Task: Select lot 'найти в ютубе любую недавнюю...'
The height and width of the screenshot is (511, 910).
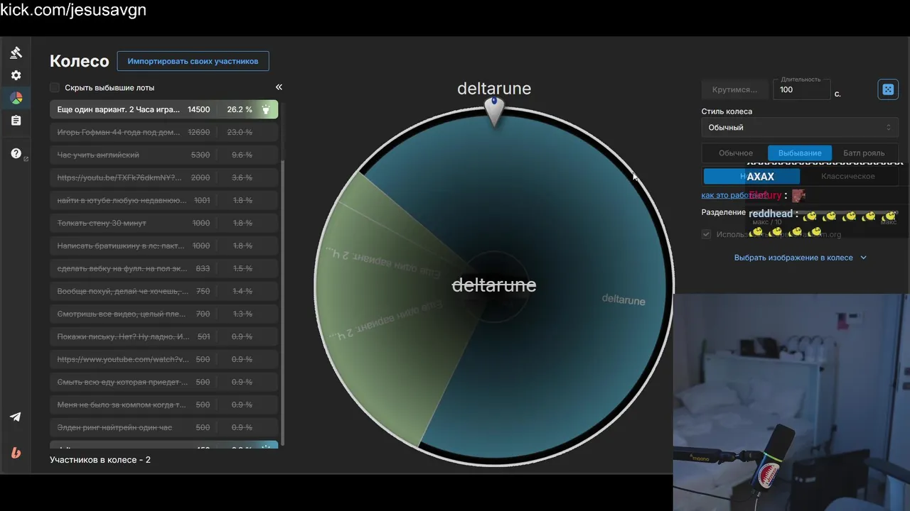Action: pos(164,200)
